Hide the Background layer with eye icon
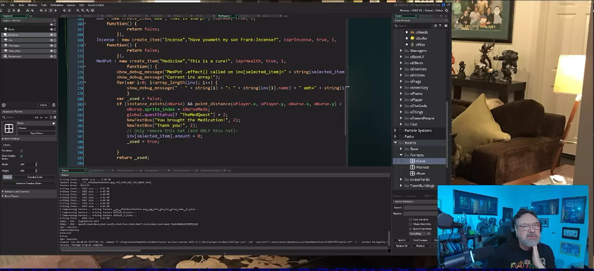This screenshot has height=271, width=594. [51, 56]
